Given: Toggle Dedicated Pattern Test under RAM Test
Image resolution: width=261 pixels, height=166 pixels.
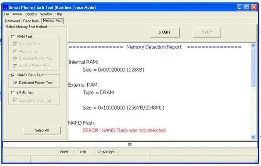Looking at the screenshot, I should point(15,59).
